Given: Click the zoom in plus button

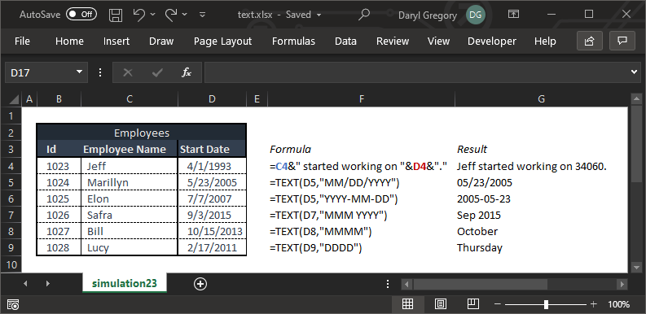Looking at the screenshot, I should (x=593, y=304).
